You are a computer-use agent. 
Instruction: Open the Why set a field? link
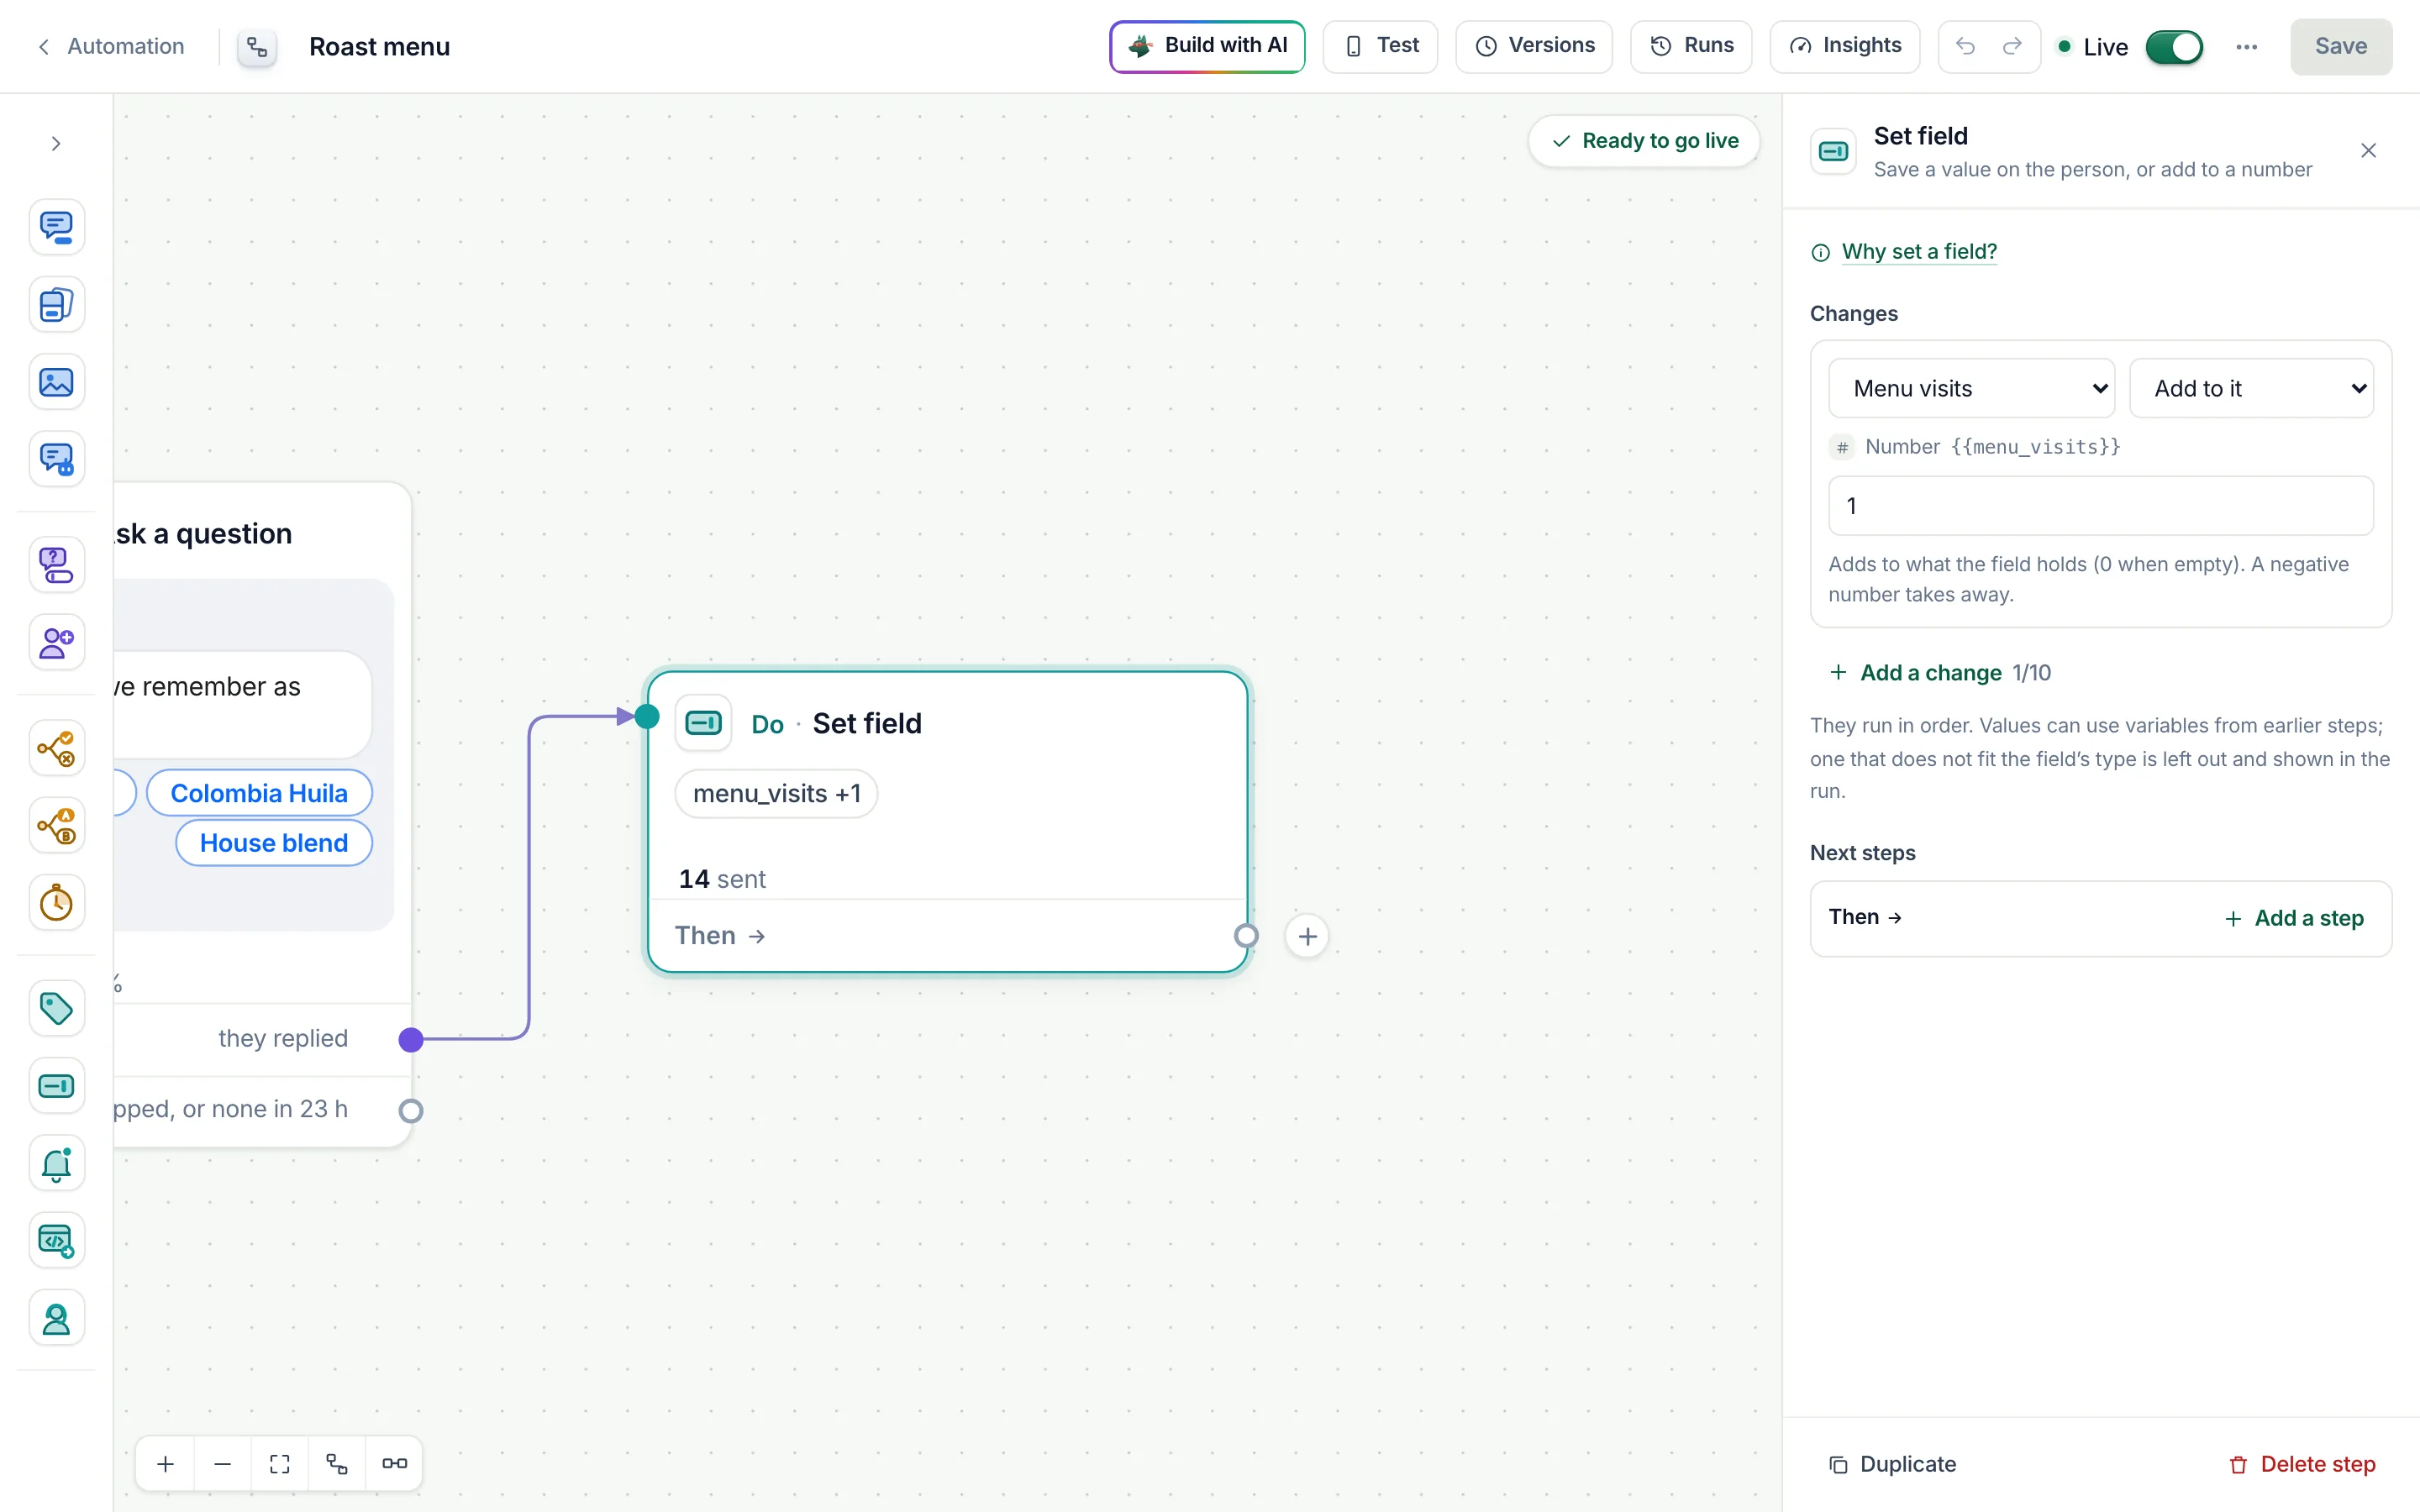1919,251
